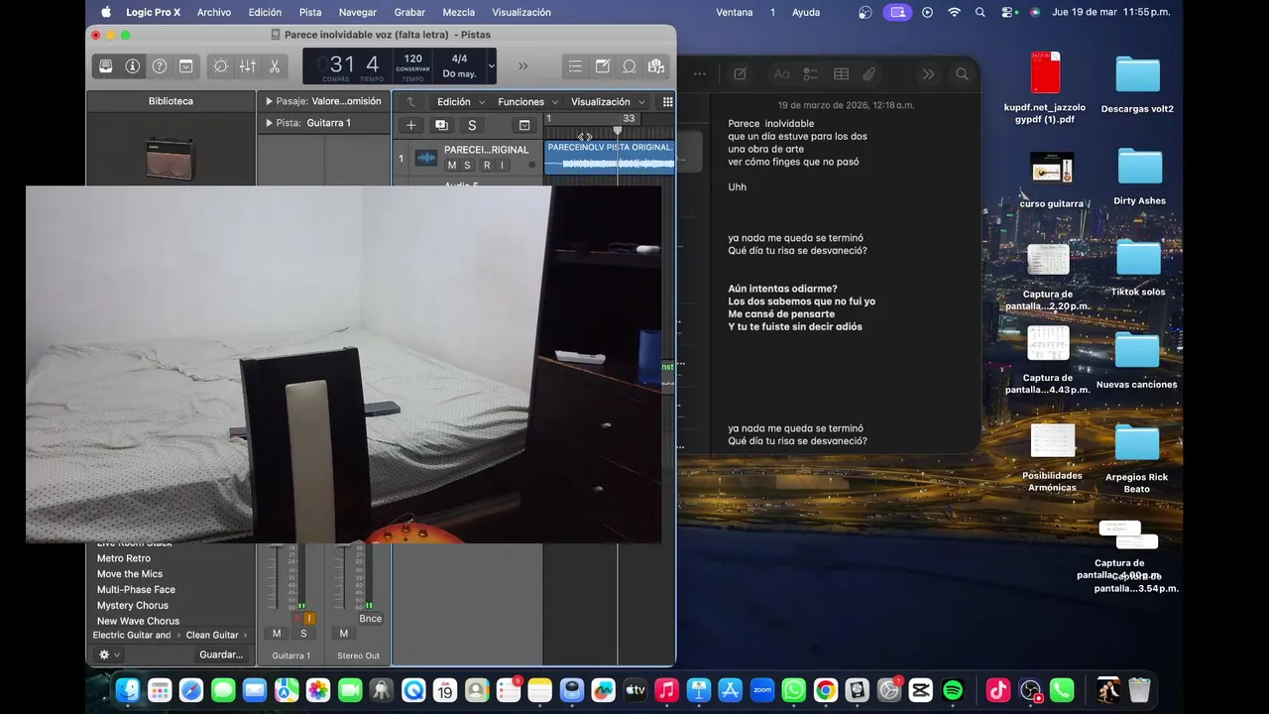Image resolution: width=1269 pixels, height=714 pixels.
Task: Expand Logic toolbar overflow chevrons
Action: click(x=522, y=66)
